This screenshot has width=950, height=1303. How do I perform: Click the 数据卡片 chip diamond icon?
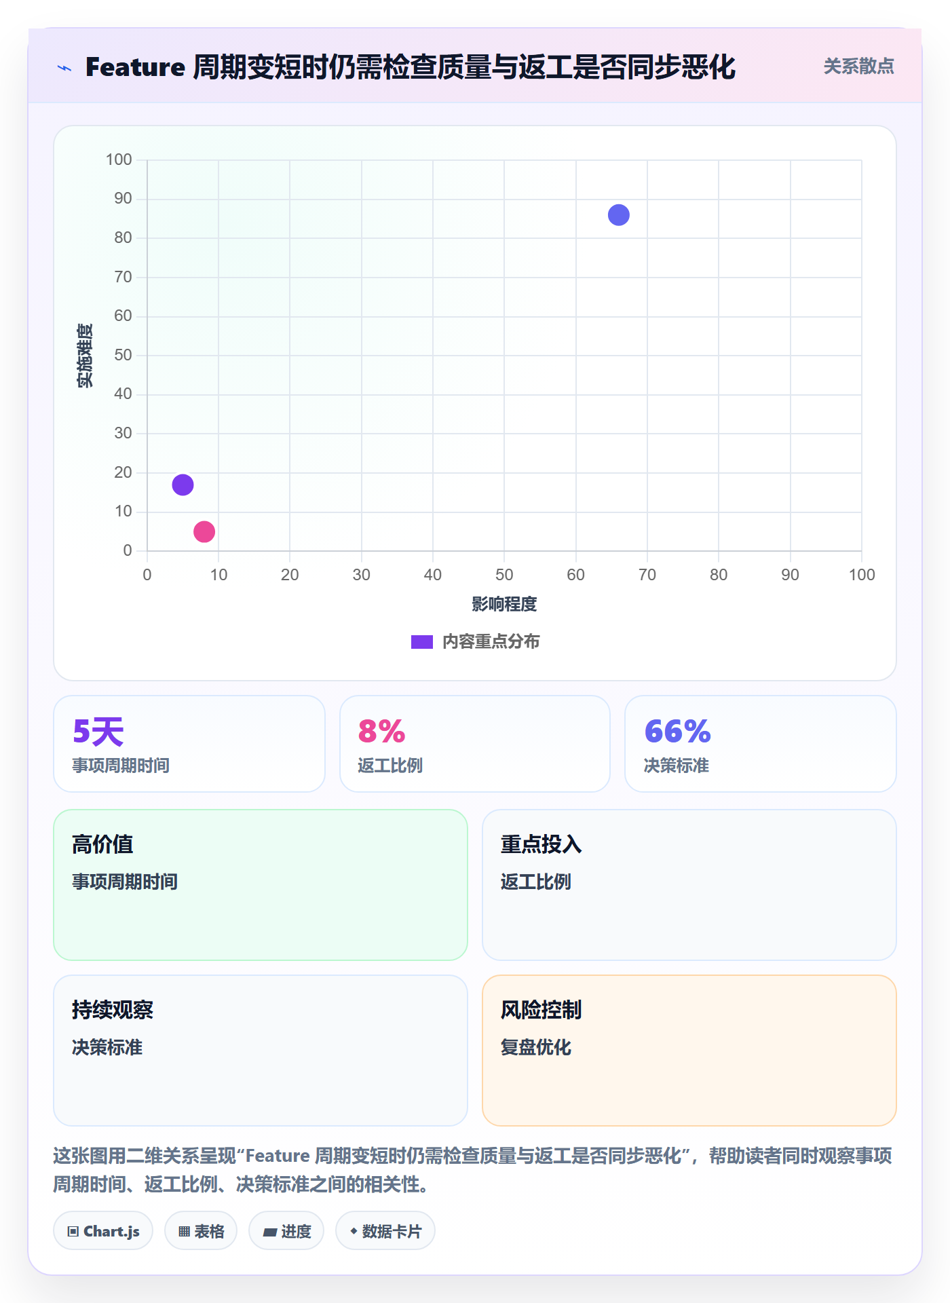(354, 1231)
